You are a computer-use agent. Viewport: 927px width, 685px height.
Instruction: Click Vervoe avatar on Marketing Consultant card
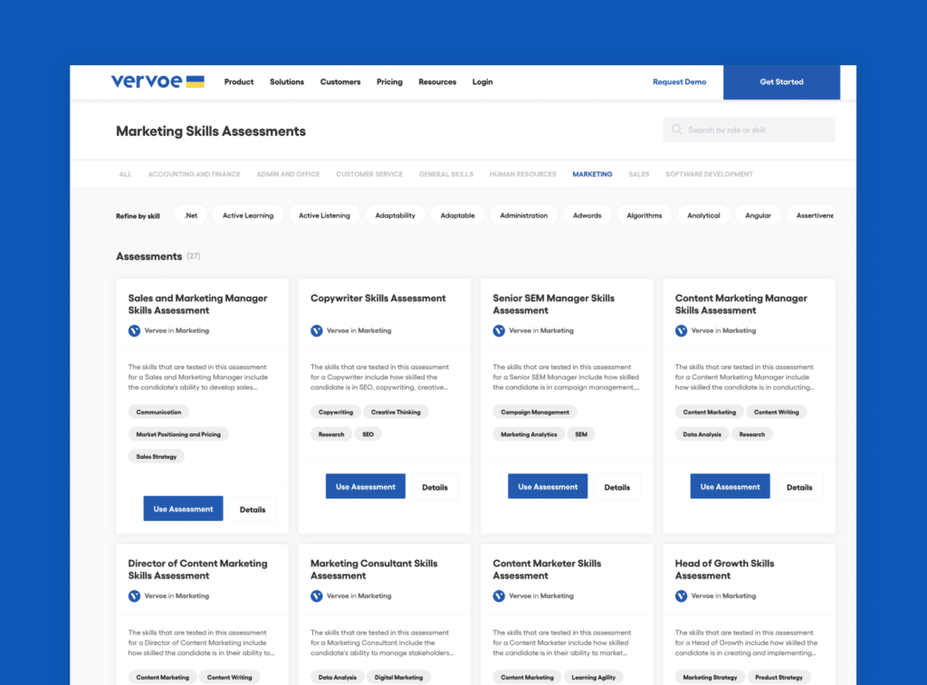316,595
